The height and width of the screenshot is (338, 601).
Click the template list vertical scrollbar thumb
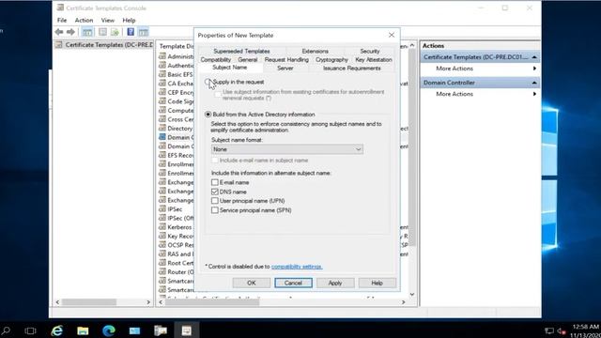pyautogui.click(x=412, y=147)
